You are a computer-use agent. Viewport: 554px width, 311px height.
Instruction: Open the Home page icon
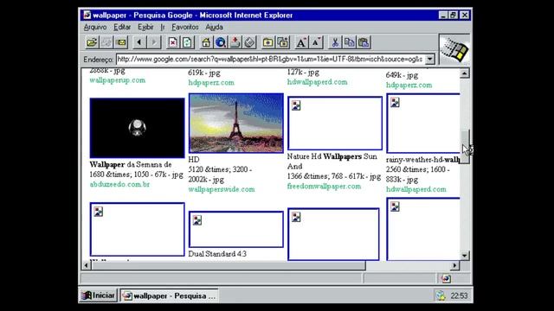click(206, 42)
